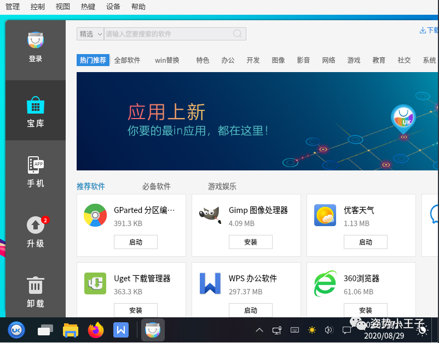Screen dimensions: 439x343
Task: Switch to the 教育 category tab
Action: [379, 60]
